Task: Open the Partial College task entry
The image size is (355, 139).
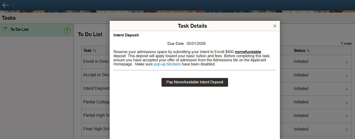Action: pos(96,102)
